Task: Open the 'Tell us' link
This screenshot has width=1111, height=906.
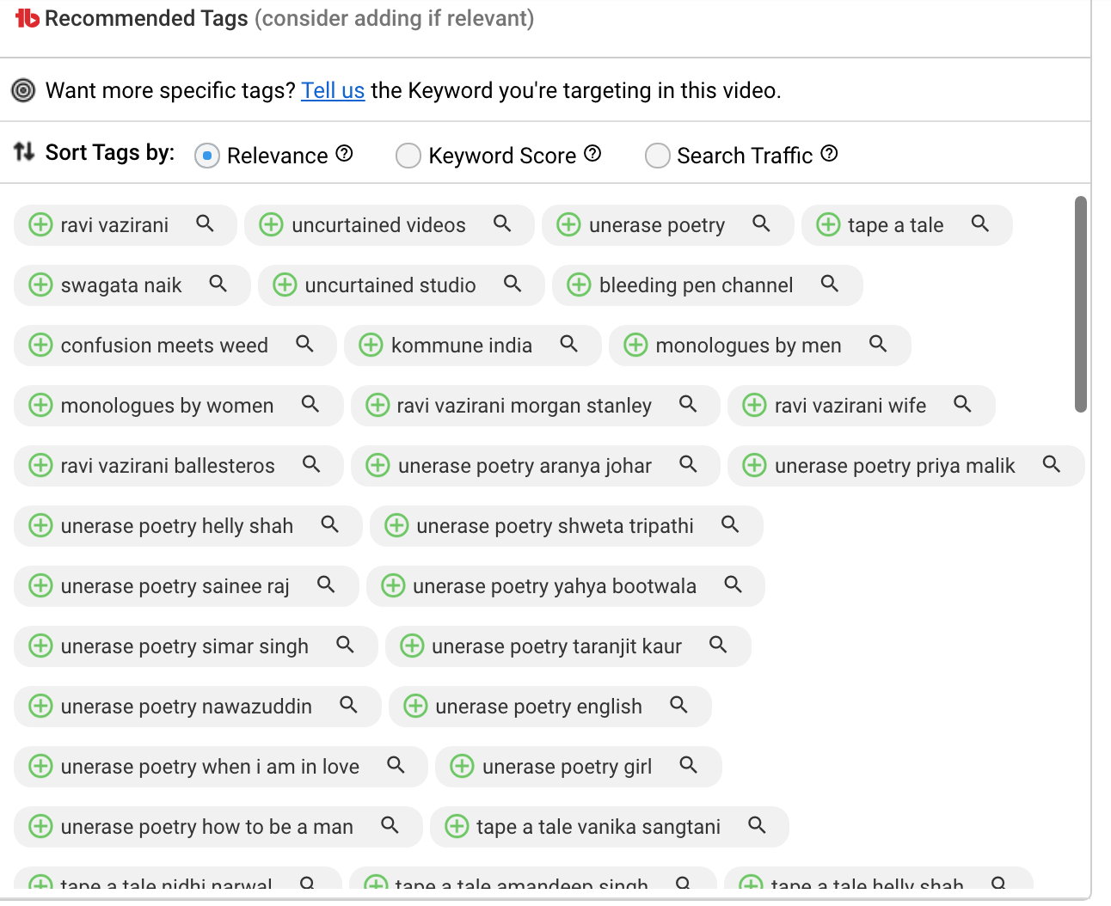Action: pos(333,90)
